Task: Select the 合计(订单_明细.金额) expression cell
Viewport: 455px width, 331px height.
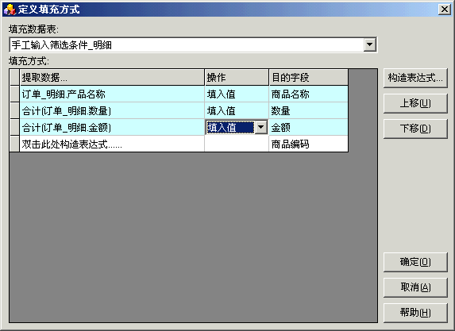Action: (112, 127)
